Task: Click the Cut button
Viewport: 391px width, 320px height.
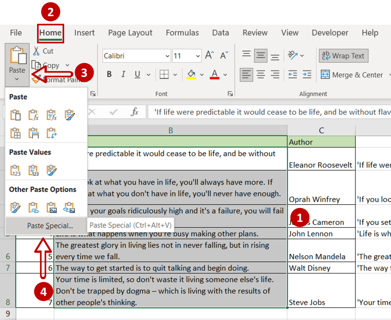Action: (x=43, y=51)
